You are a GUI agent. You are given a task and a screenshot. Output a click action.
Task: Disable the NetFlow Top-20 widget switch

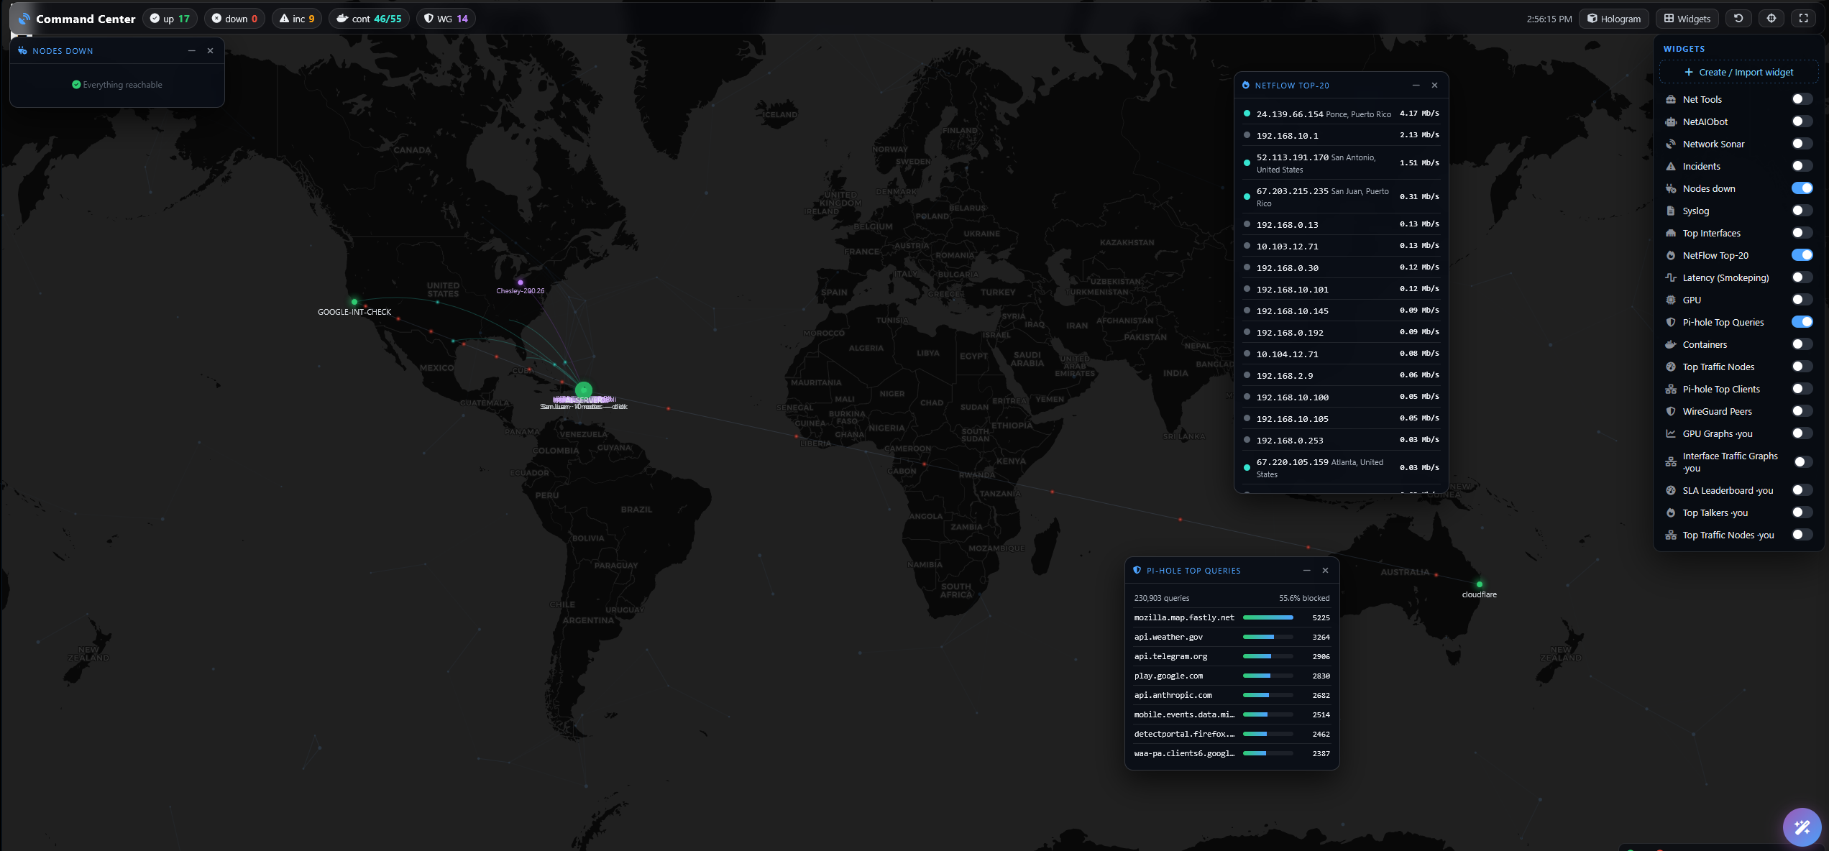coord(1802,255)
